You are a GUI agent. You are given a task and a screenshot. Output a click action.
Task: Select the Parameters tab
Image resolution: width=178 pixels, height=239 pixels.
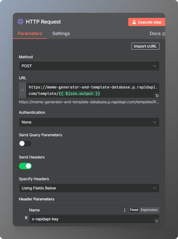pos(30,33)
